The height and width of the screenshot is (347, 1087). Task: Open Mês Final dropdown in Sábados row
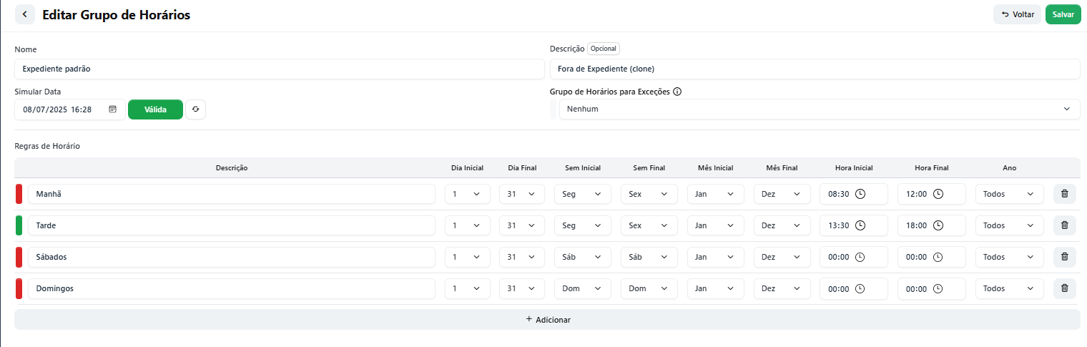coord(782,257)
